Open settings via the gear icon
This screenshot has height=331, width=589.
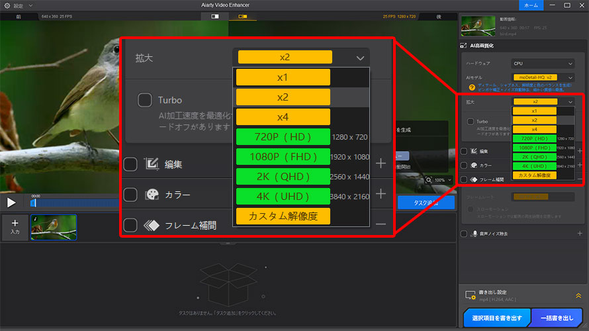coord(7,6)
